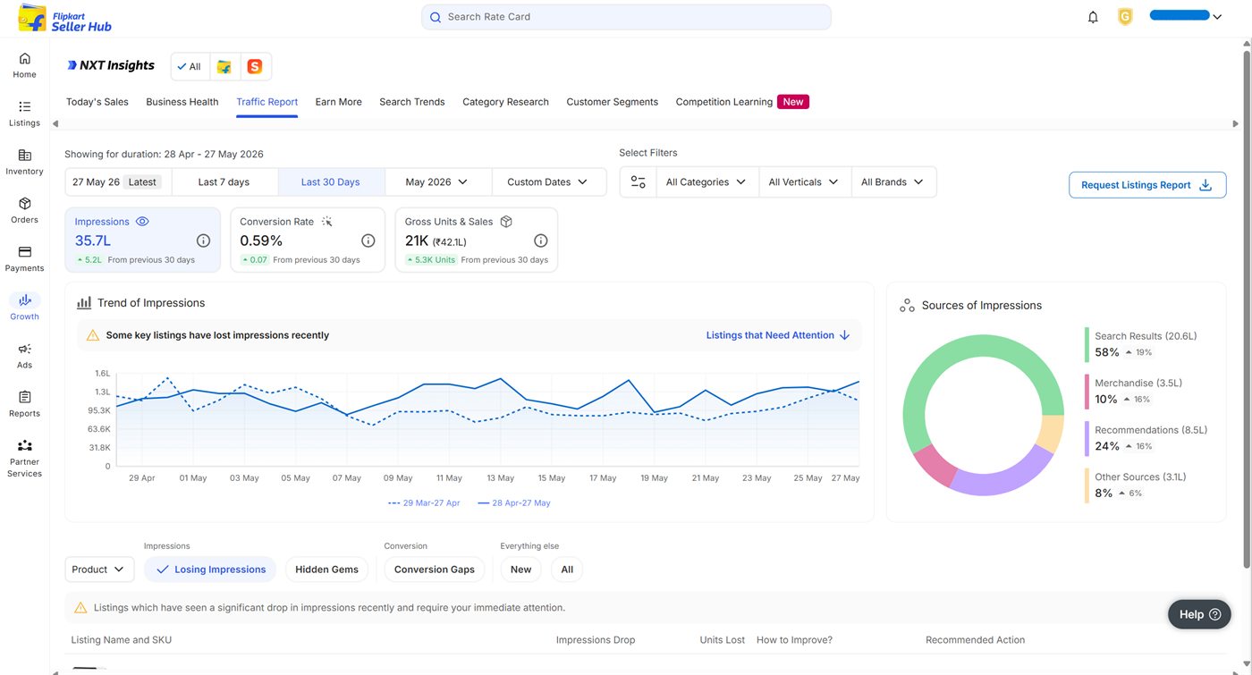This screenshot has height=675, width=1252.
Task: Click the tab strip right arrow
Action: 1236,123
